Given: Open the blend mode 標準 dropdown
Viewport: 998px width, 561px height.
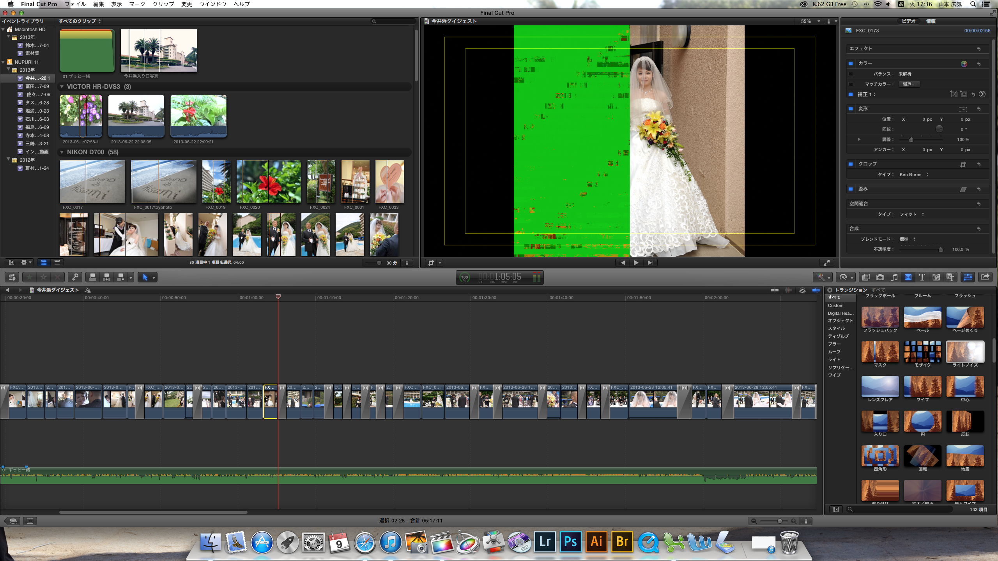Looking at the screenshot, I should tap(908, 239).
